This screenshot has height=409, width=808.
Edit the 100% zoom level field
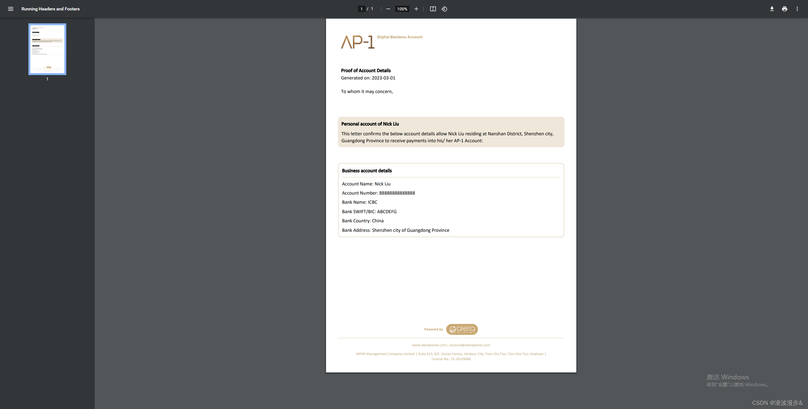click(402, 9)
